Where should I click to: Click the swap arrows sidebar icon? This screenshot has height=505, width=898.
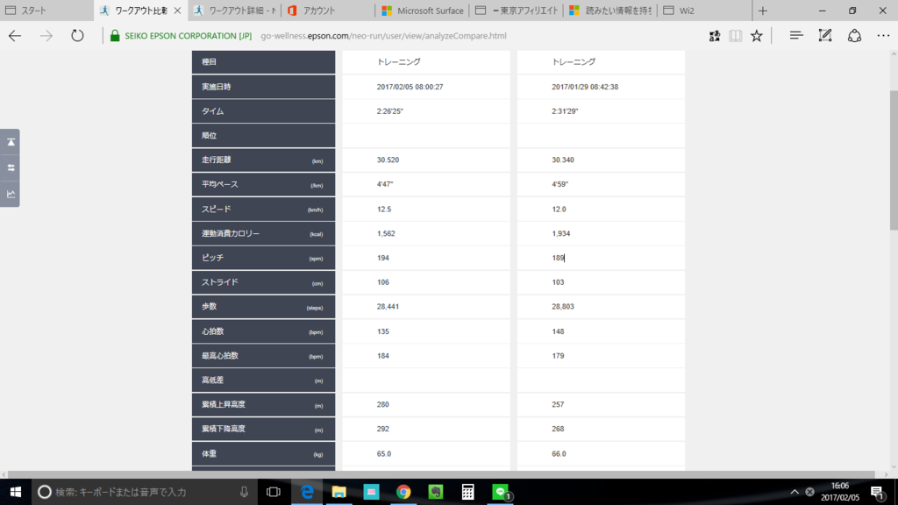(11, 167)
